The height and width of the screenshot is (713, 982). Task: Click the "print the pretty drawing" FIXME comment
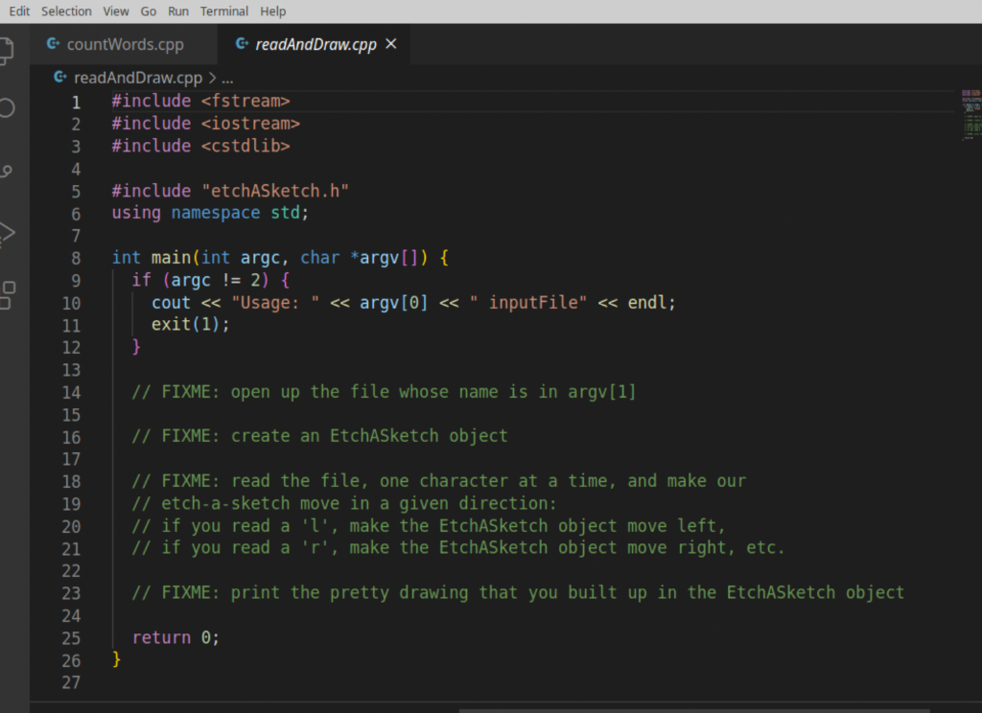[518, 593]
